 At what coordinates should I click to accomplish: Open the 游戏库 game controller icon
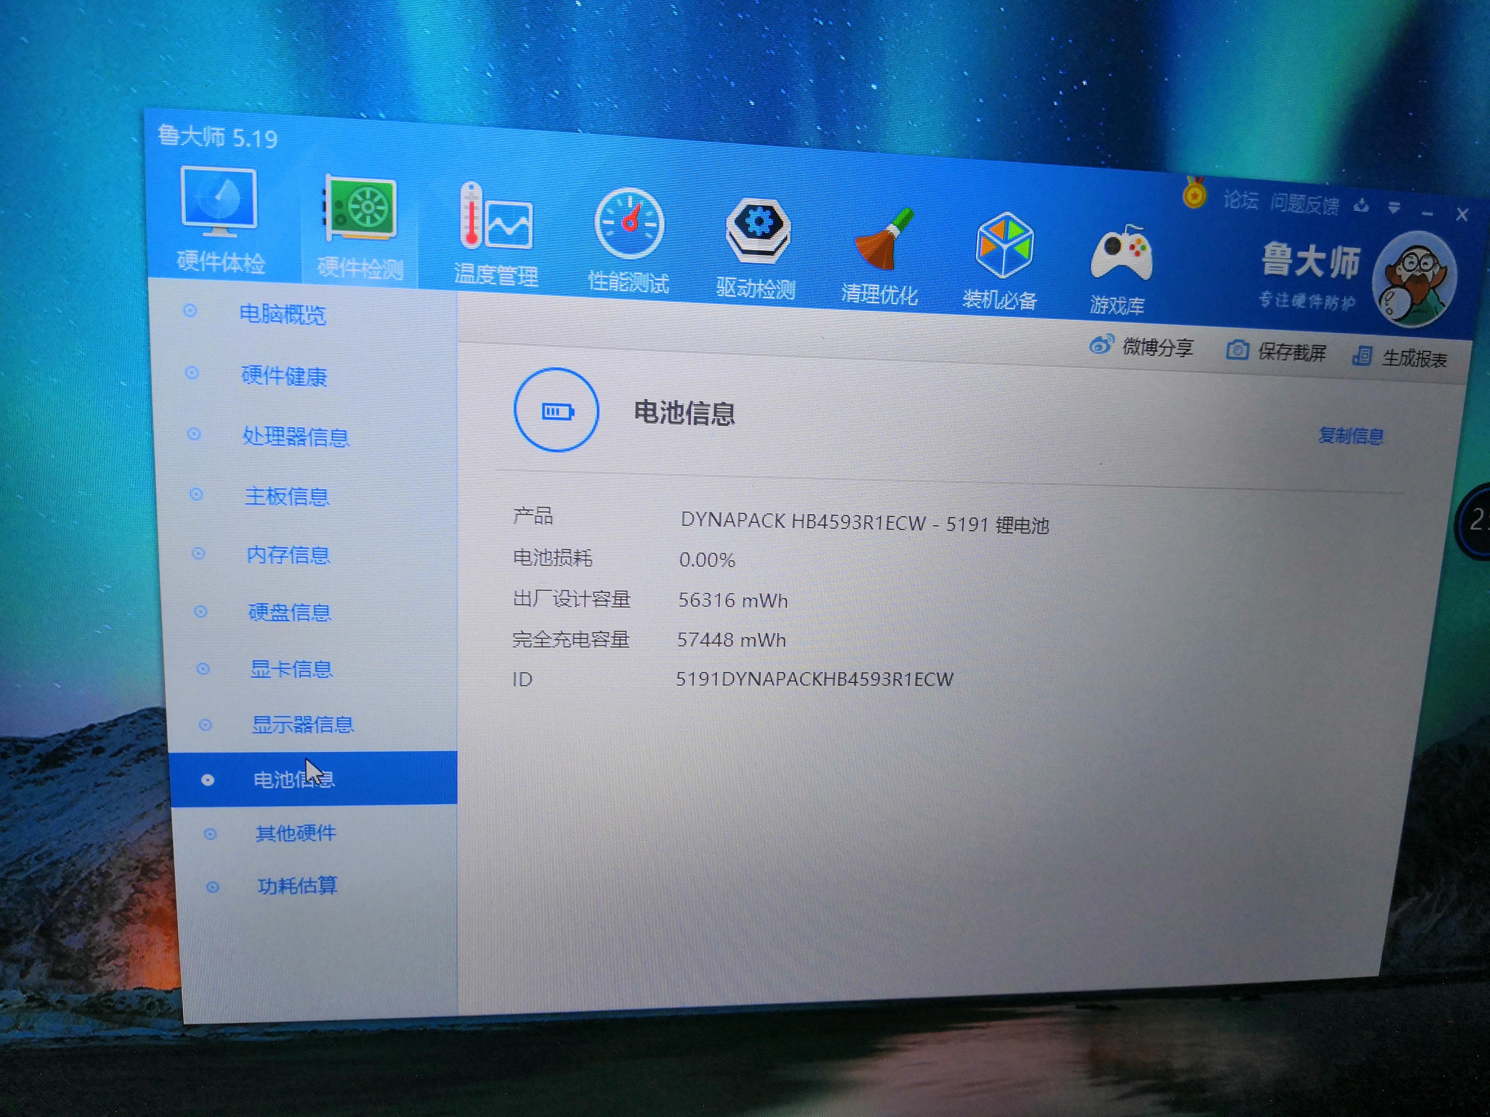[x=1121, y=254]
